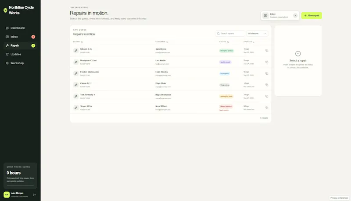Image resolution: width=351 pixels, height=201 pixels.
Task: Click the New repair button
Action: pyautogui.click(x=312, y=16)
